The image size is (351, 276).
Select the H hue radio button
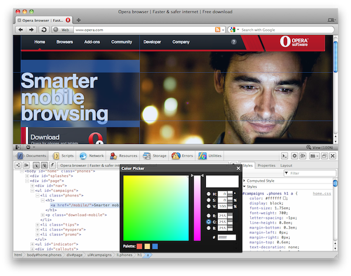209,193
